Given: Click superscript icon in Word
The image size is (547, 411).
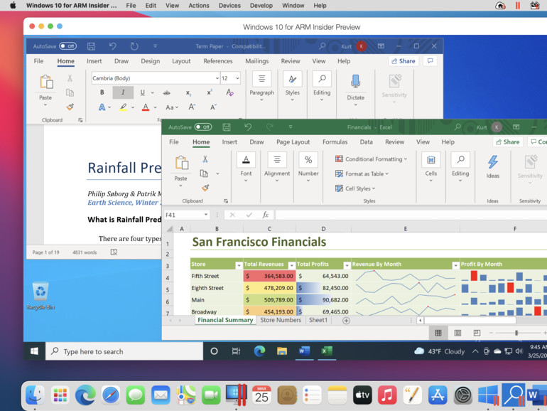Looking at the screenshot, I should point(210,92).
